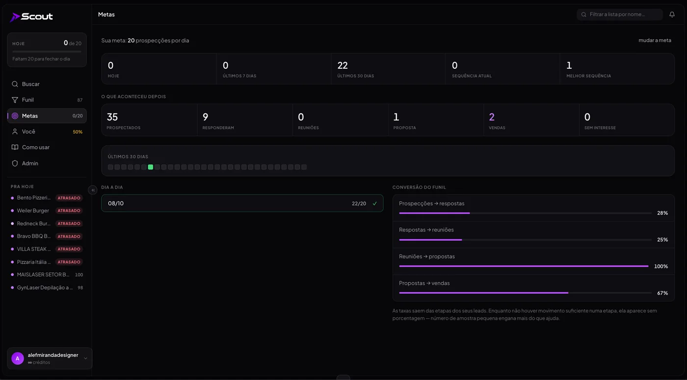687x380 pixels.
Task: Click the handle at bottom center edge
Action: 343,377
